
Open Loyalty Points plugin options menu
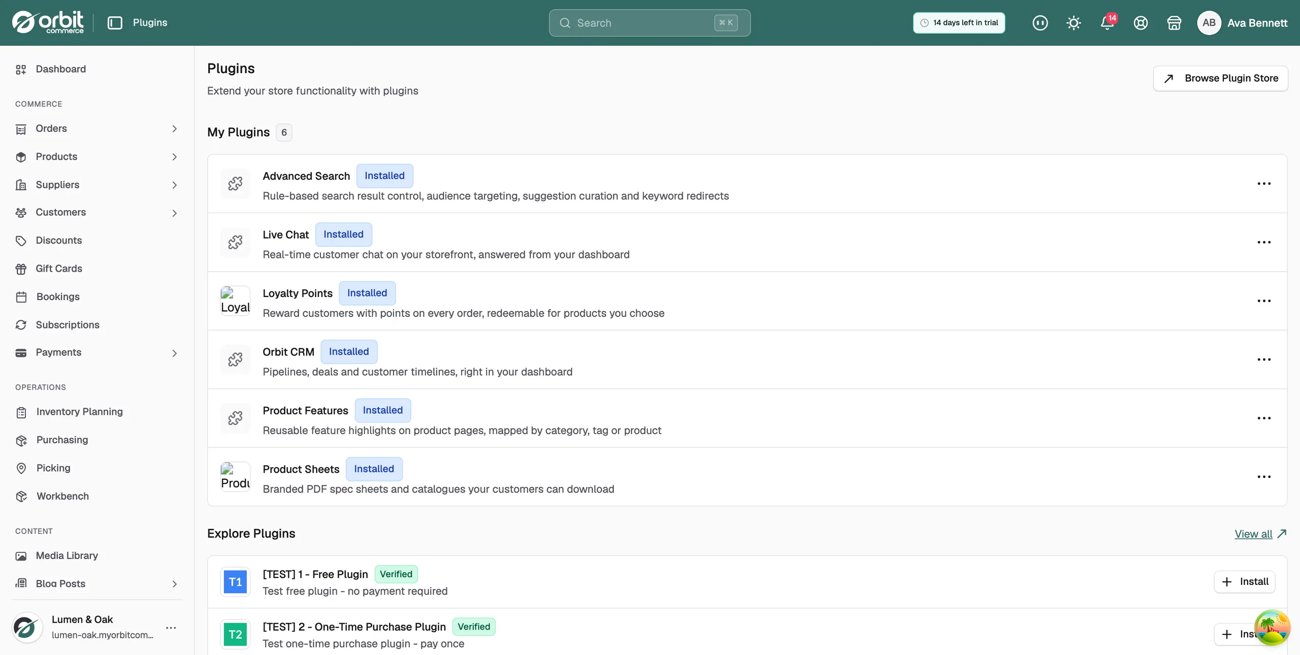pos(1264,301)
